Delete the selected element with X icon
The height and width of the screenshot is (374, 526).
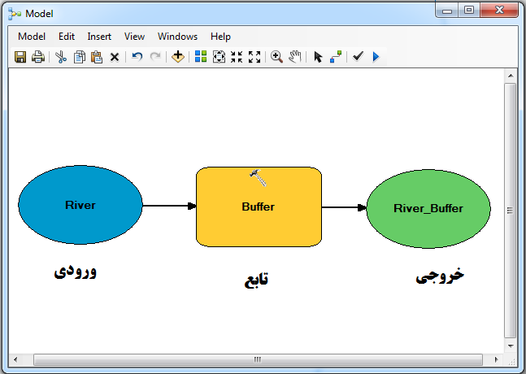(x=115, y=57)
